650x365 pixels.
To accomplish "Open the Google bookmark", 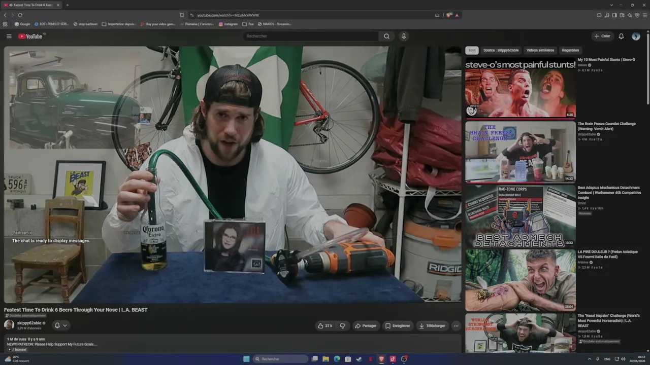I will 22,24.
